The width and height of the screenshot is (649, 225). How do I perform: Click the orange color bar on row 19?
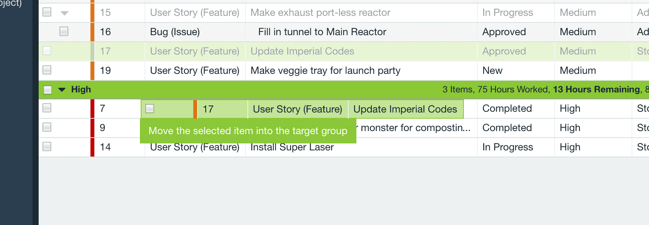pos(92,70)
